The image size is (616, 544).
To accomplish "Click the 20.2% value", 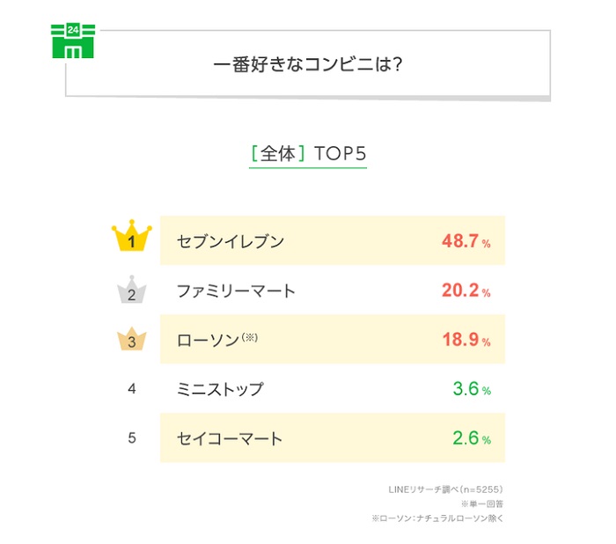I will [466, 290].
